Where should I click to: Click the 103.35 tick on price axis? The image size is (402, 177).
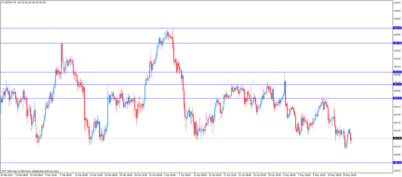(x=397, y=59)
